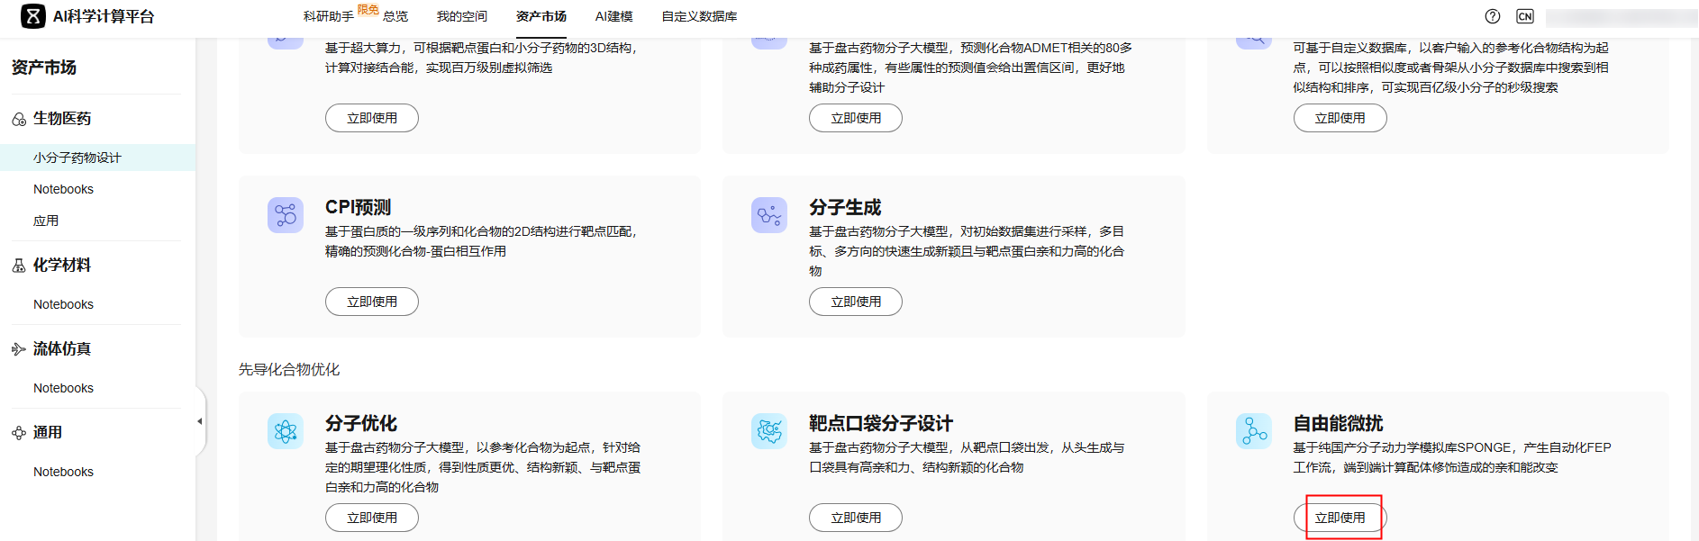Click the AI科学计算平台 logo icon
This screenshot has width=1699, height=541.
pos(32,16)
